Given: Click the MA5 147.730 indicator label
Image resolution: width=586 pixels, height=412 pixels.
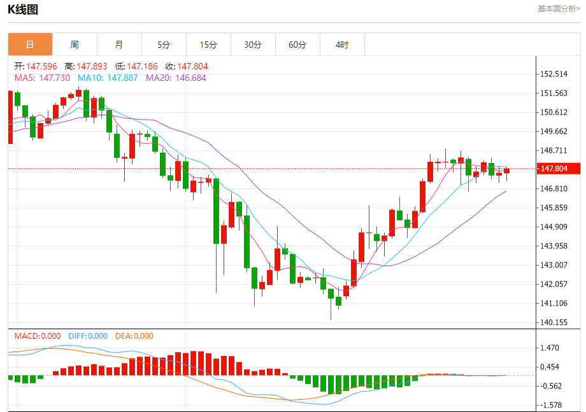Looking at the screenshot, I should [x=42, y=78].
